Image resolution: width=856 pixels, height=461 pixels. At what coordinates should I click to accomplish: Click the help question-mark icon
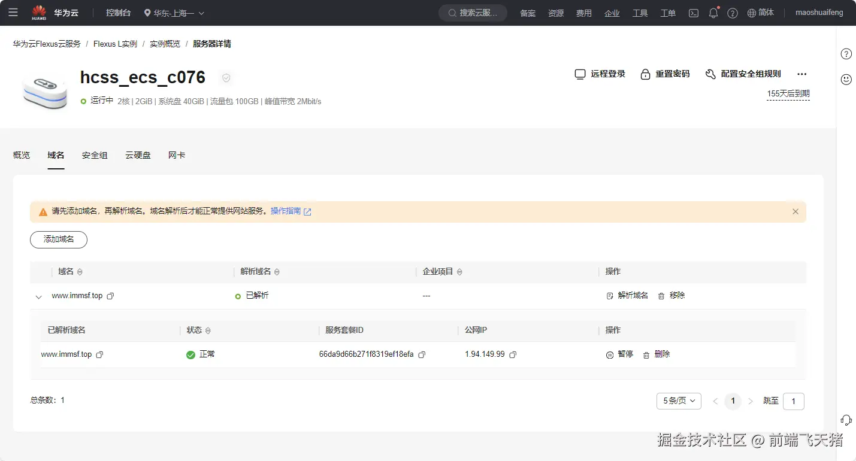tap(732, 13)
